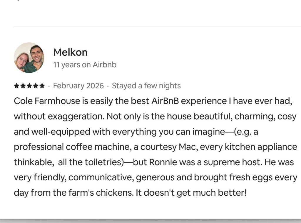The image size is (301, 223).
Task: Click the woman's face in the profile photo
Action: point(22,60)
